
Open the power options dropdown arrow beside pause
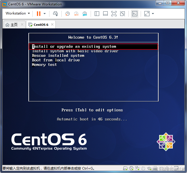pos(45,14)
